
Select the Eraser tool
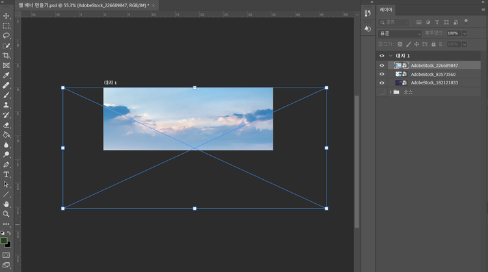tap(7, 125)
